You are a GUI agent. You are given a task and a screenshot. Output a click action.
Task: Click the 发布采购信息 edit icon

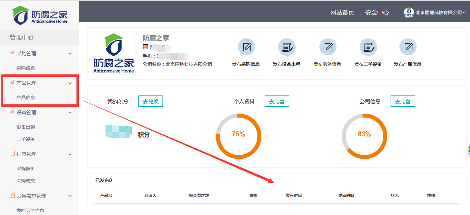[246, 47]
